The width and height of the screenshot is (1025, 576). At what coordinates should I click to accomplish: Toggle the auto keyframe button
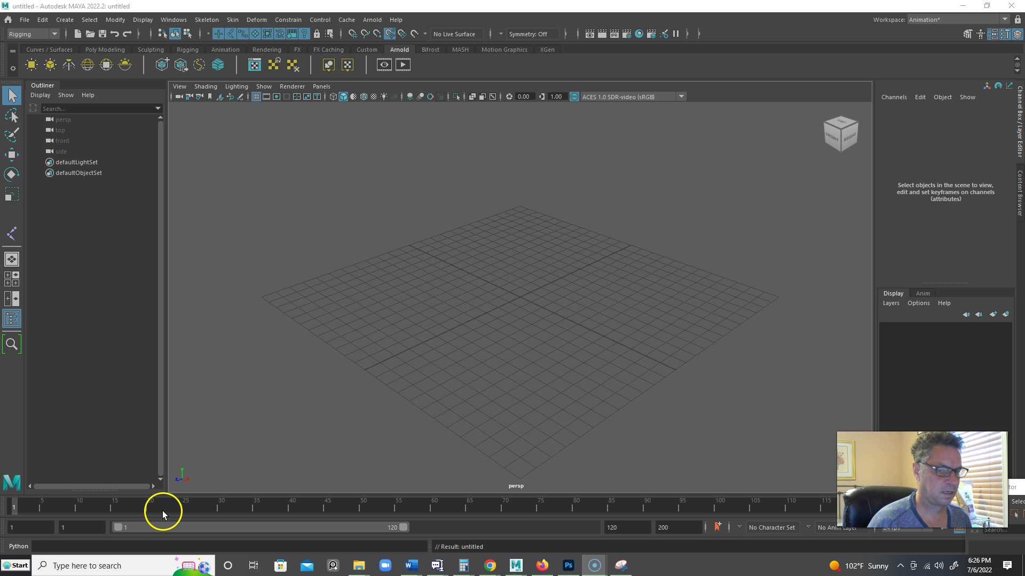(x=717, y=527)
